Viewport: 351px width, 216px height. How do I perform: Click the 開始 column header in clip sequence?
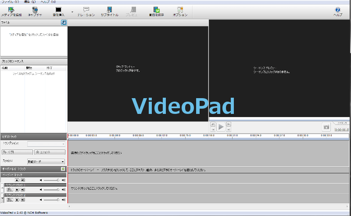pos(35,68)
